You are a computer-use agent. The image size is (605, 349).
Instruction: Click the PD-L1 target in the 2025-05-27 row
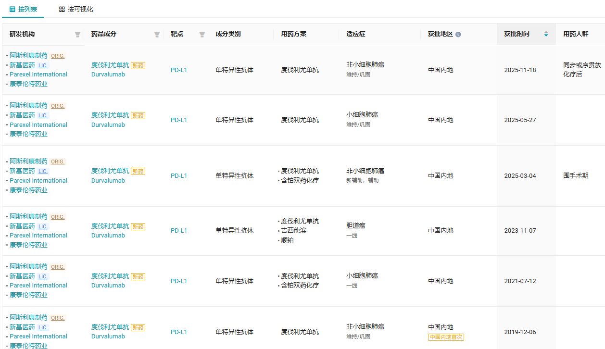pos(179,120)
